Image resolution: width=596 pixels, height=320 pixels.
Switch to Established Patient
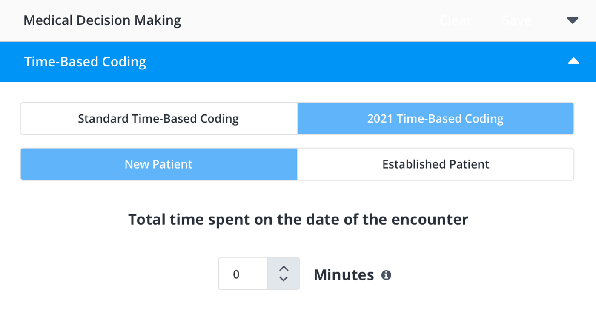point(436,164)
